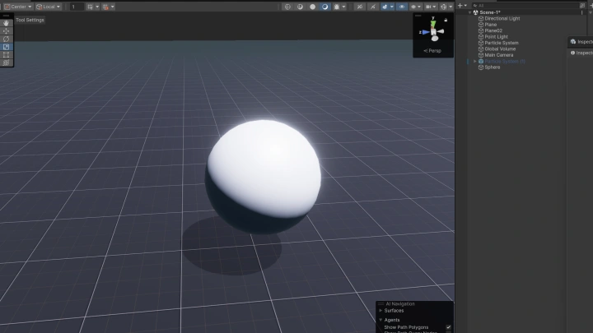Select the Scale tool
Image resolution: width=593 pixels, height=333 pixels.
pos(6,47)
